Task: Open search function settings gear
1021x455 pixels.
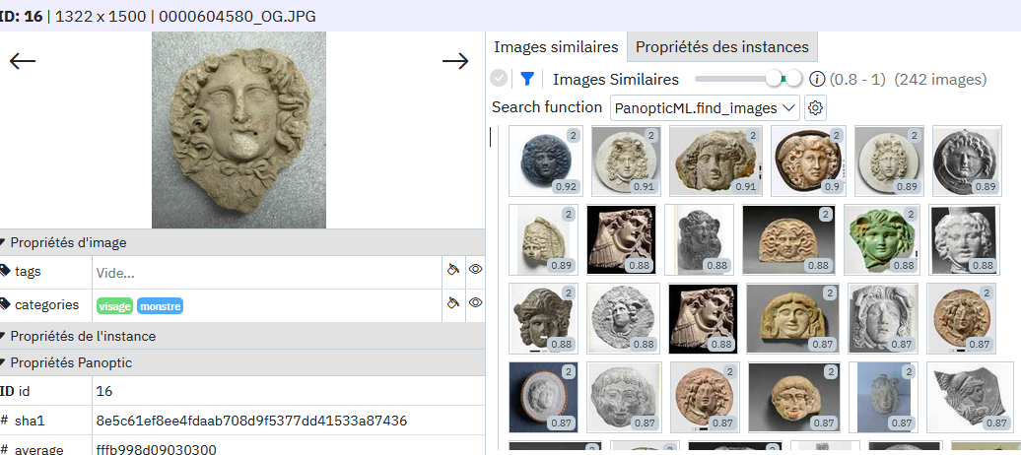Action: pyautogui.click(x=815, y=108)
